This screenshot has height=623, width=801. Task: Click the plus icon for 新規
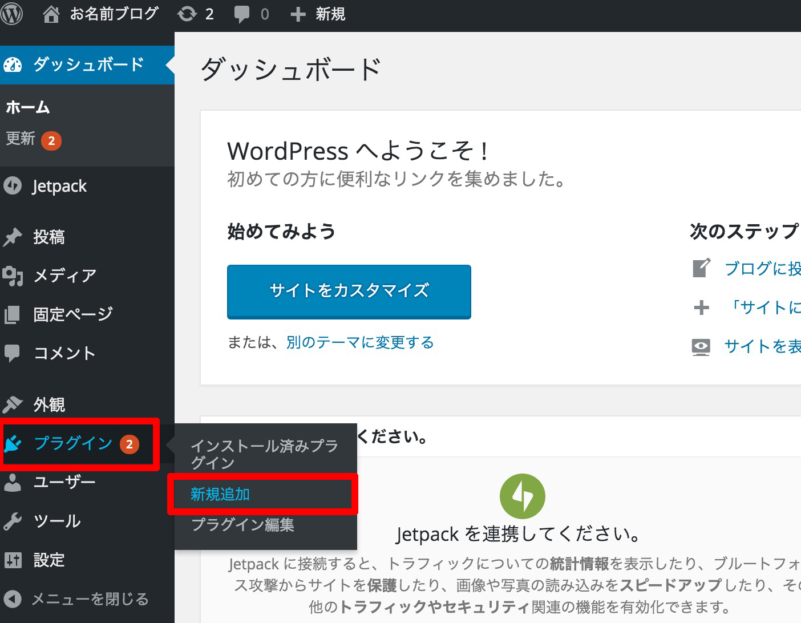(298, 14)
